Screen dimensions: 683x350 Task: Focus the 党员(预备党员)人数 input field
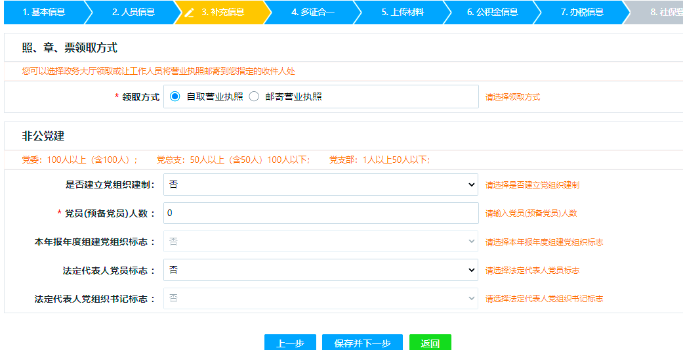[x=320, y=213]
